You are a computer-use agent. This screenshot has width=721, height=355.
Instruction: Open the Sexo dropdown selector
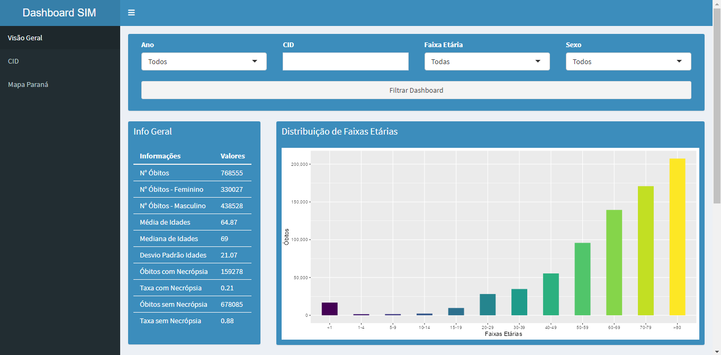click(628, 61)
